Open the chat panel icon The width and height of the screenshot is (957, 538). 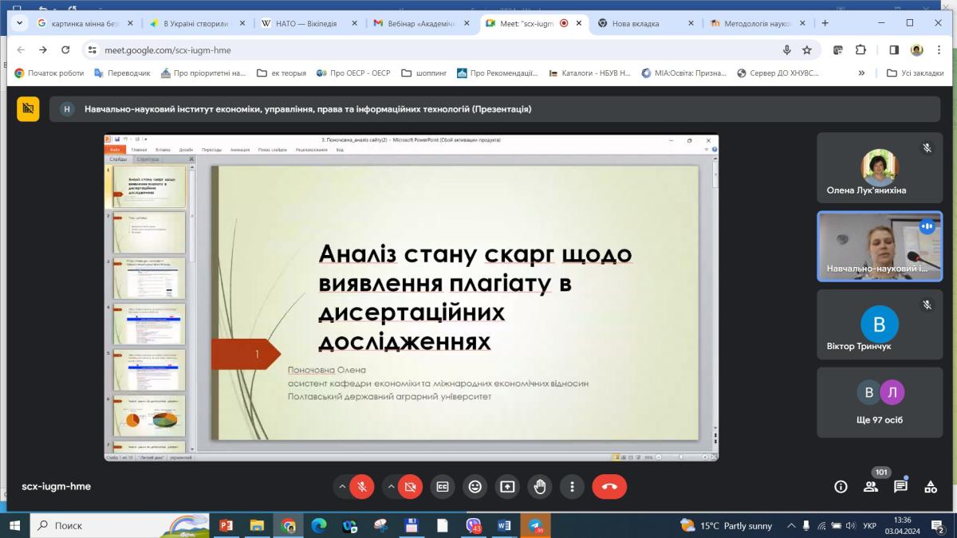coord(900,486)
